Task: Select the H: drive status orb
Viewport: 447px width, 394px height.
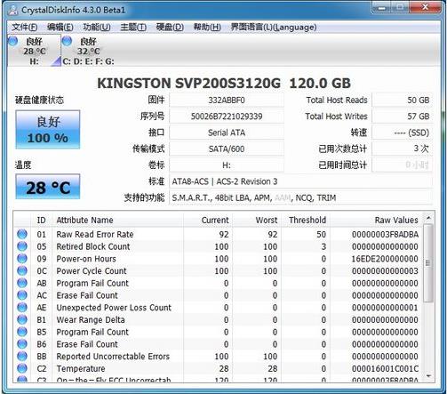Action: (12, 41)
